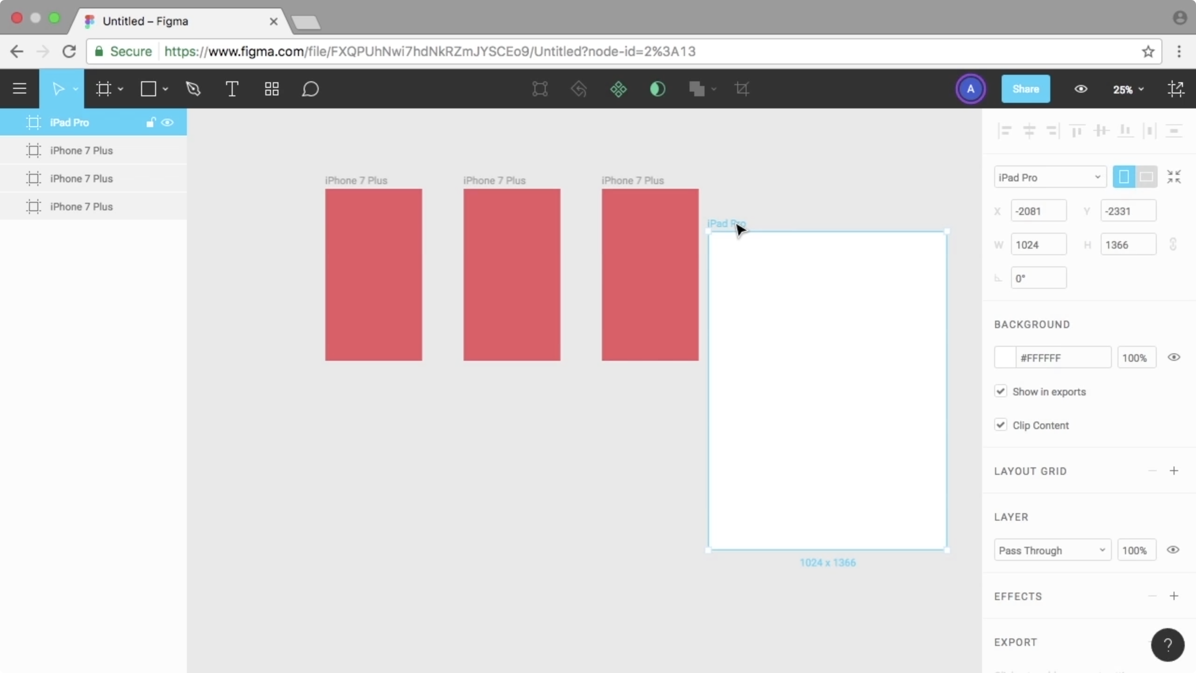Select the Frame tool
Screen dimensions: 1196x673
[103, 89]
